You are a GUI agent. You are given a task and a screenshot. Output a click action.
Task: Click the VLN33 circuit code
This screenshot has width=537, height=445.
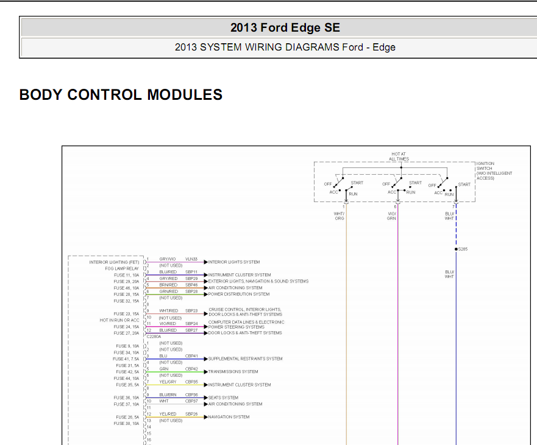click(x=191, y=259)
